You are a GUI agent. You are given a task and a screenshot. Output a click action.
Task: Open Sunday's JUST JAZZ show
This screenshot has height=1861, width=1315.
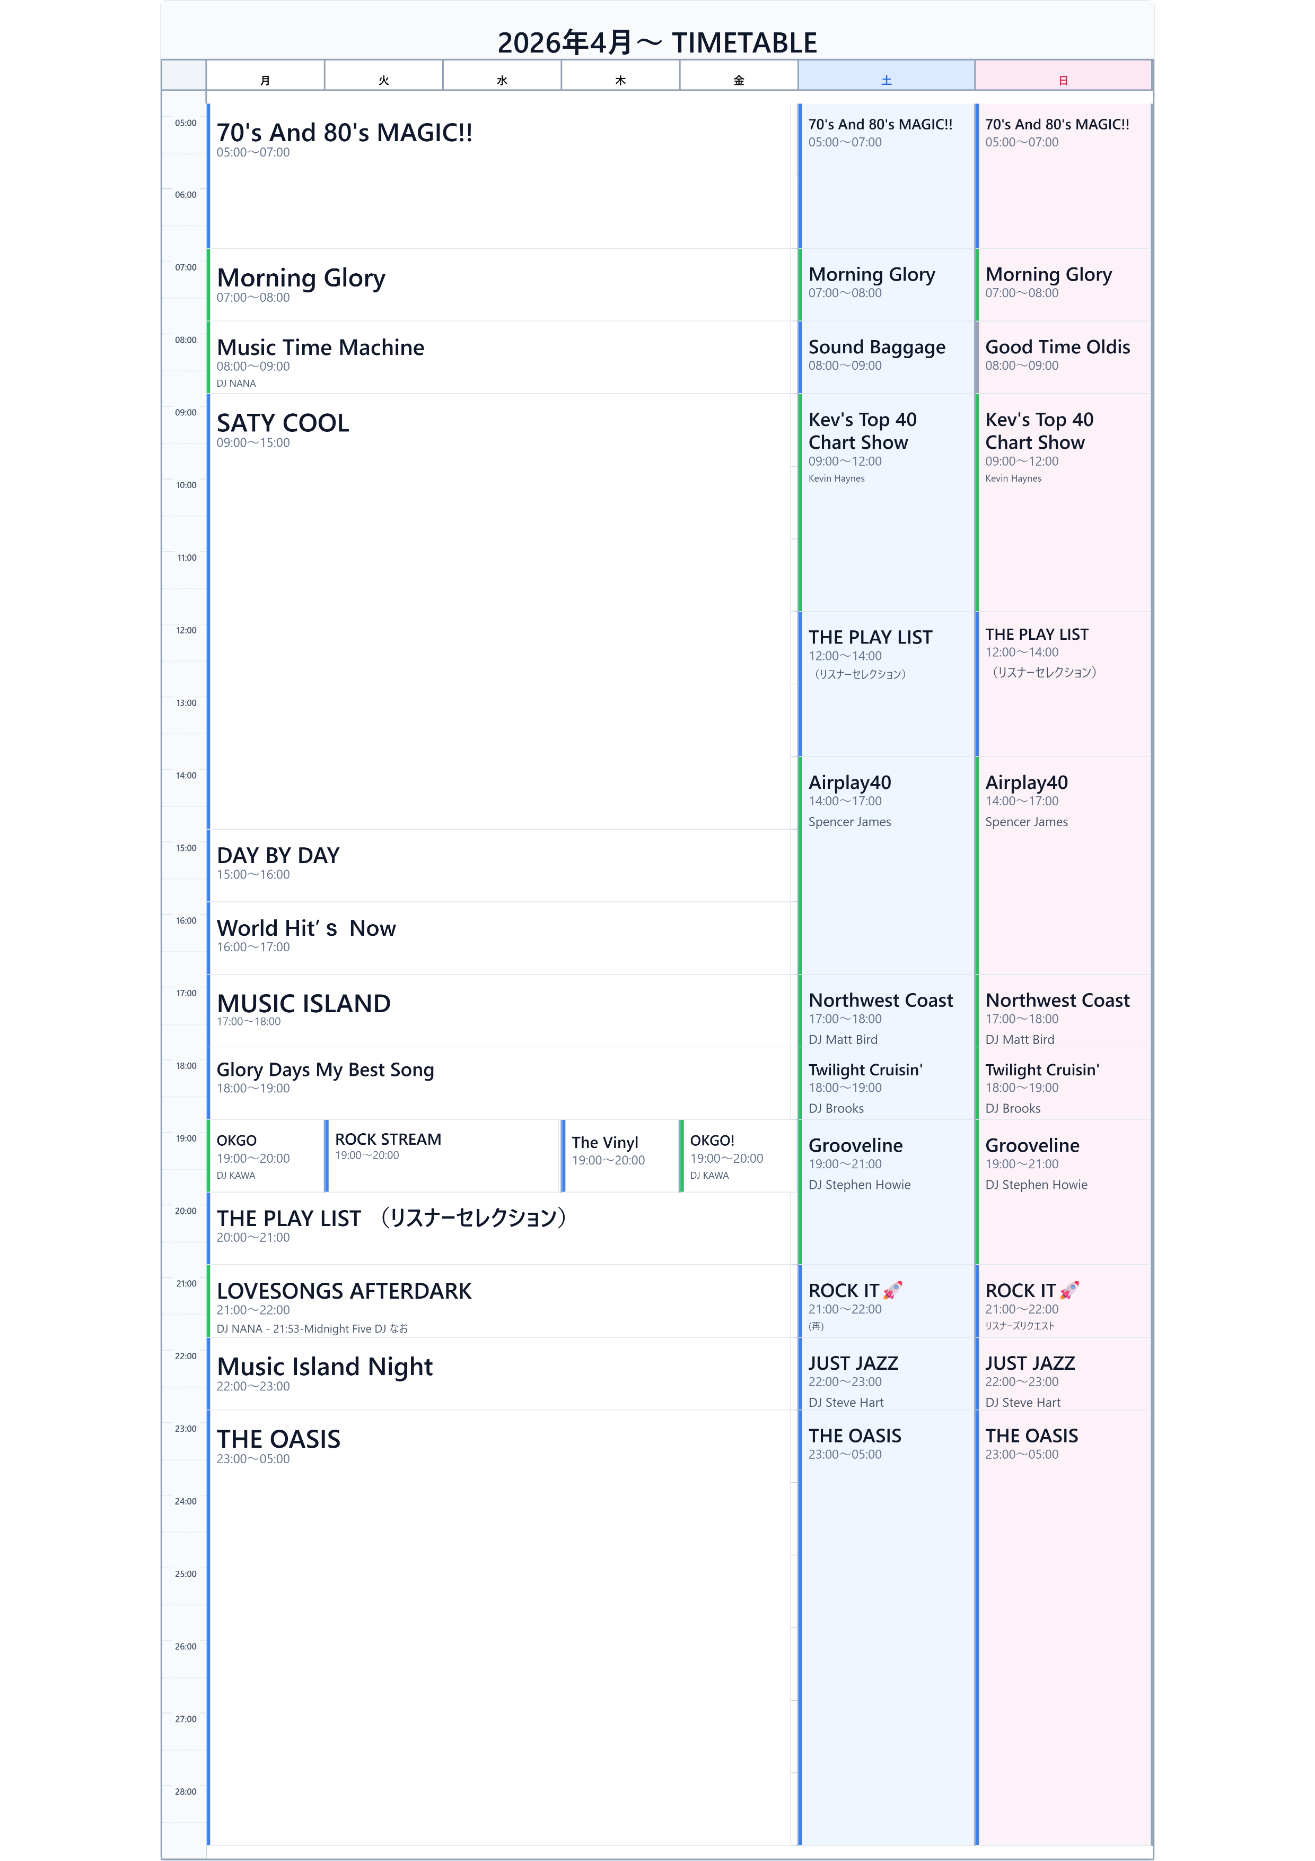coord(1062,1373)
